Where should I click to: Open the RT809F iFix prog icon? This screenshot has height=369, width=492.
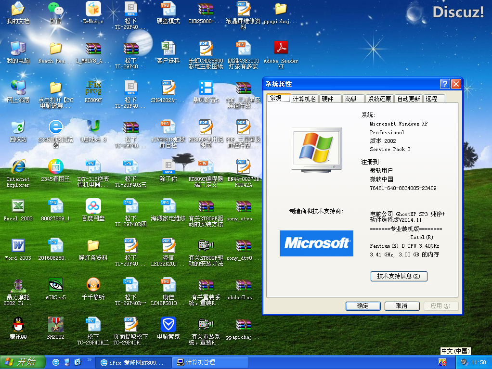click(x=93, y=88)
